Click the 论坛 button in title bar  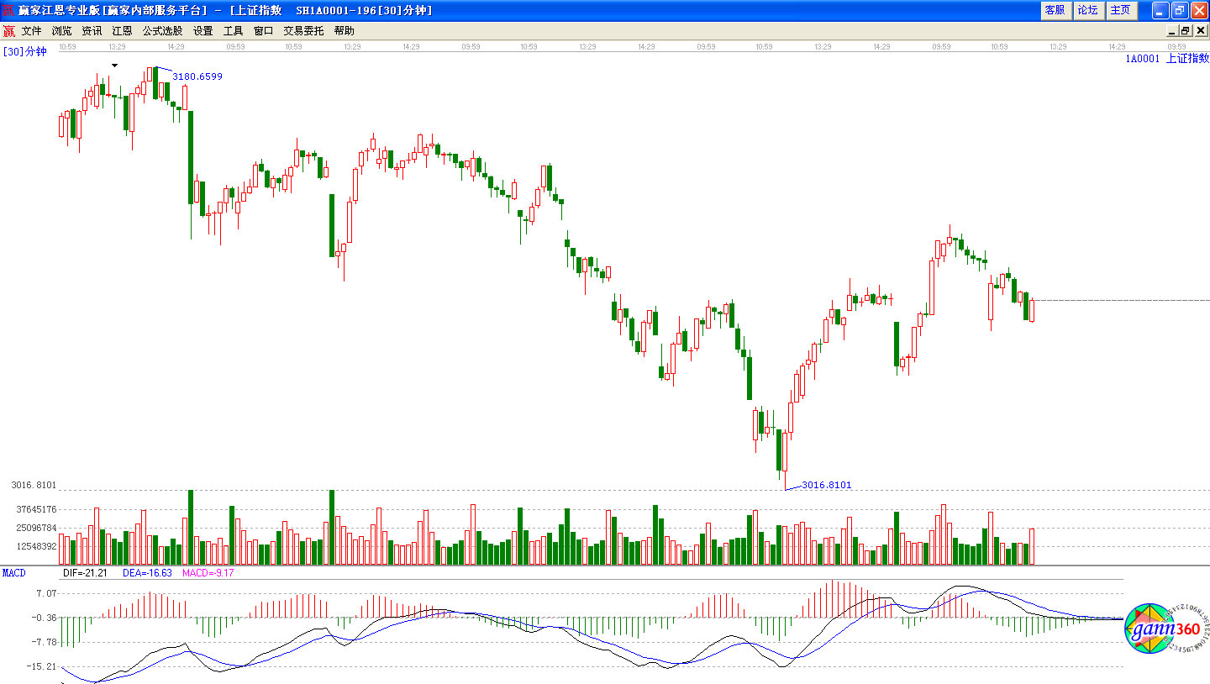1087,10
